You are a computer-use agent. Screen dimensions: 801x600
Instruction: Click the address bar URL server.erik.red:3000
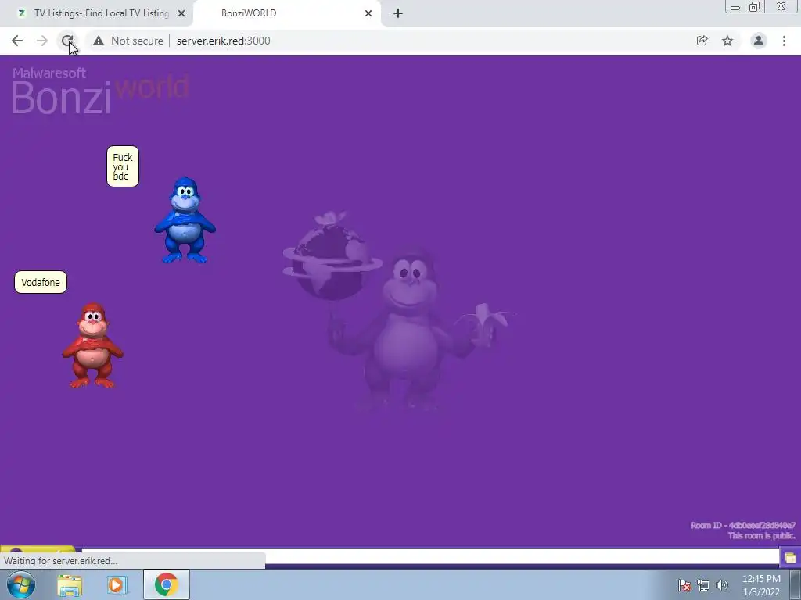coord(223,41)
